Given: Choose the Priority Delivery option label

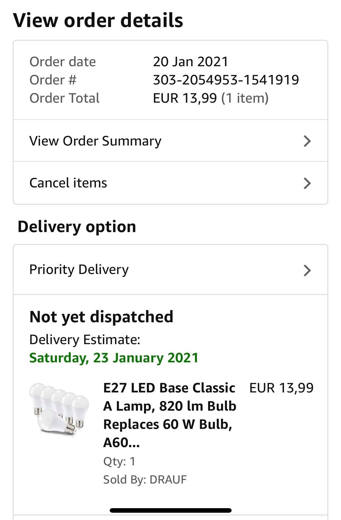Looking at the screenshot, I should (79, 269).
